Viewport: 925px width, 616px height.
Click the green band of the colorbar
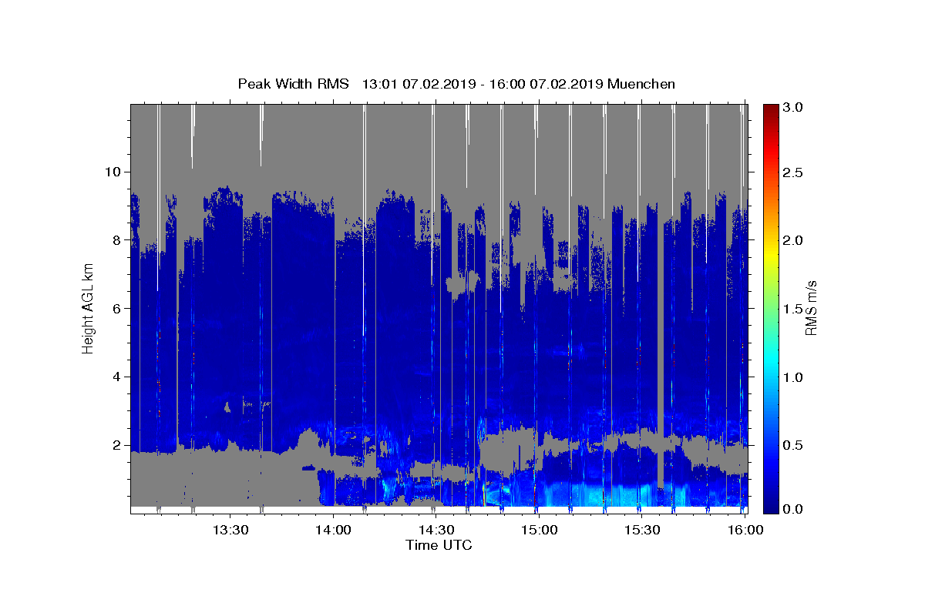[770, 308]
